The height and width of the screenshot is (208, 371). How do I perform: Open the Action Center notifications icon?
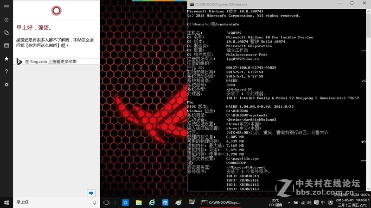coord(316,202)
